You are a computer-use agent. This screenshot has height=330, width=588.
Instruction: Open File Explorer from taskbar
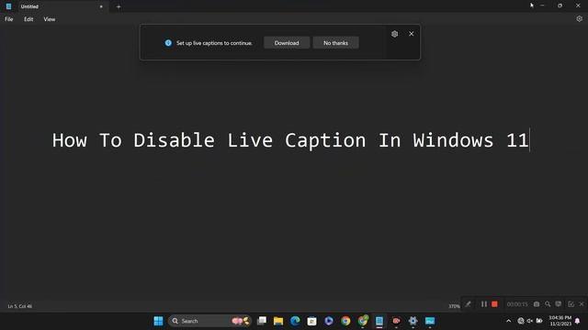(278, 321)
